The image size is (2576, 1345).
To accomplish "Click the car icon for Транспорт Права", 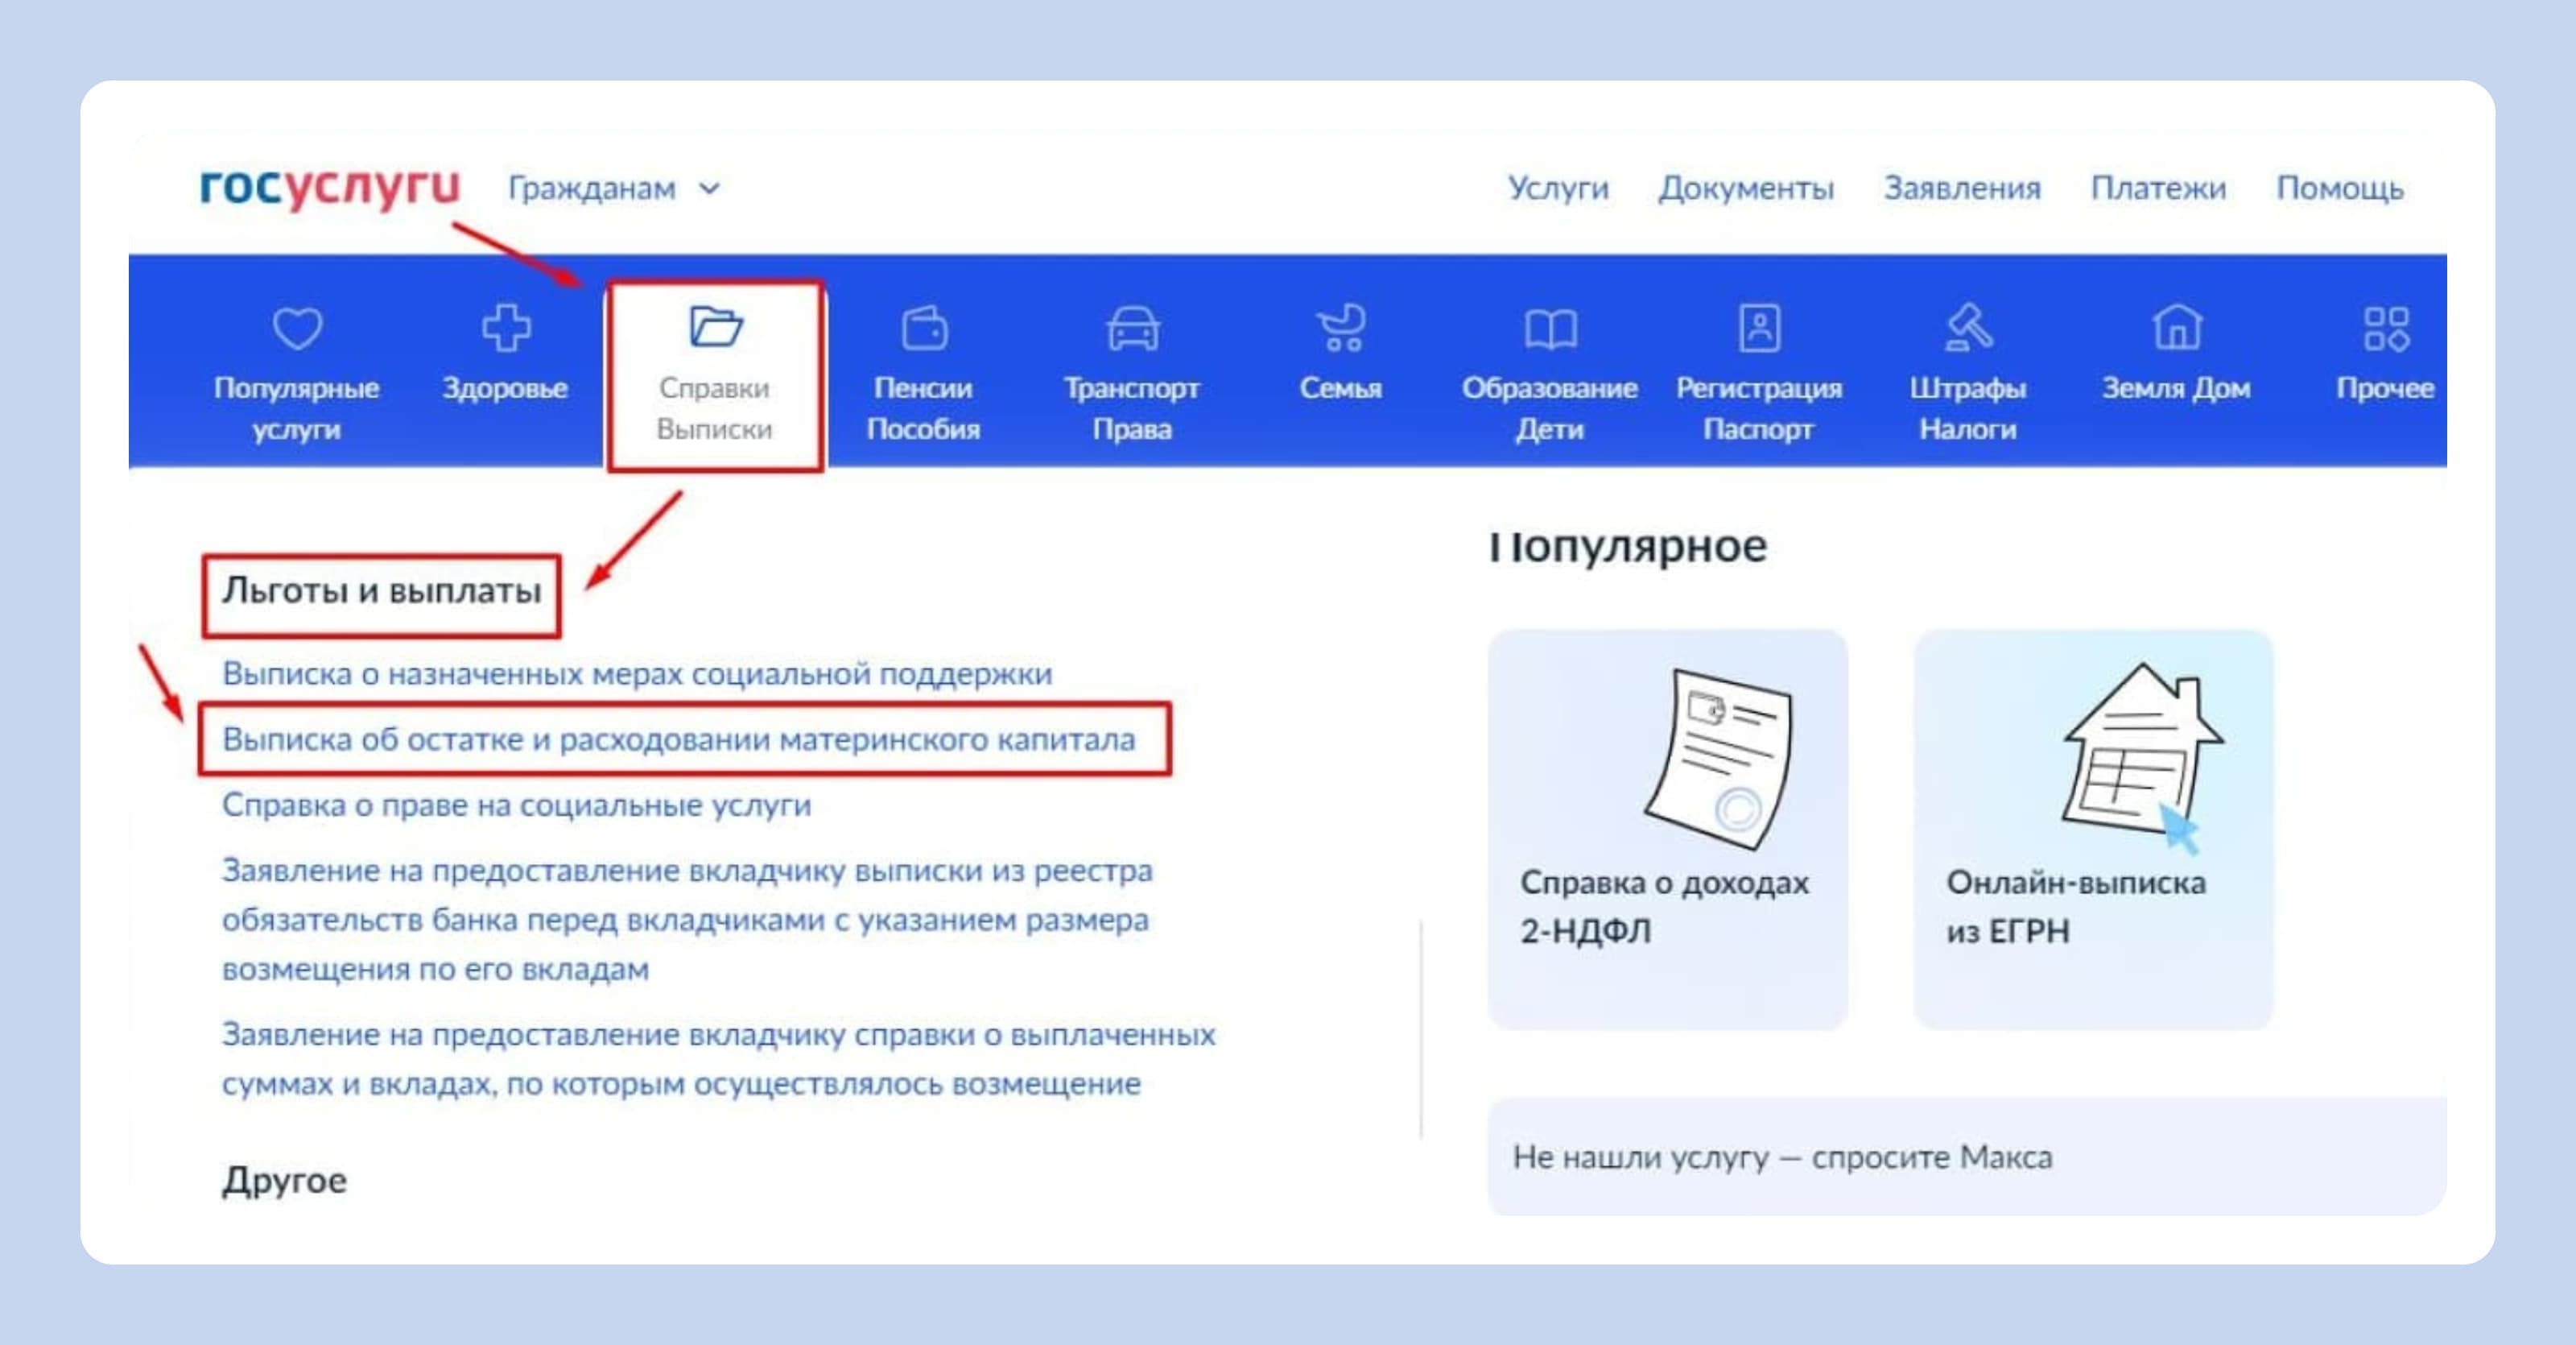I will (1132, 329).
